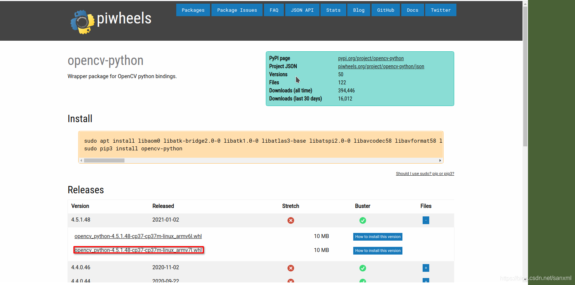This screenshot has width=575, height=285.
Task: Click the Version column header
Action: click(x=80, y=206)
